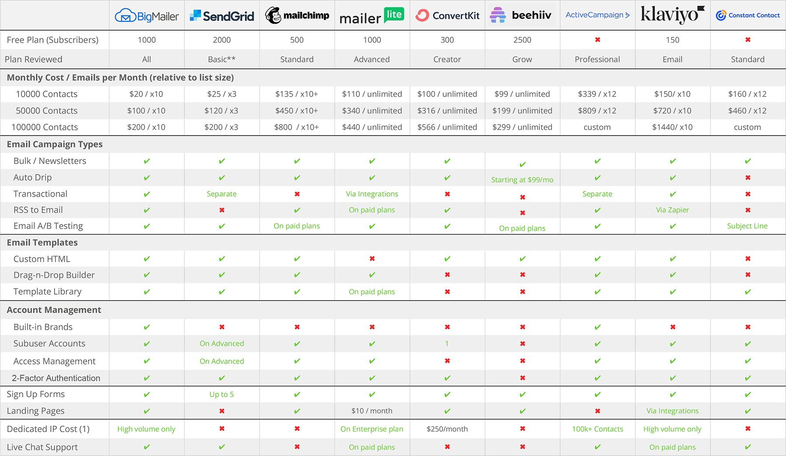The width and height of the screenshot is (786, 456).
Task: Click ActiveCampaign '100k+ Contacts' cell
Action: 597,429
